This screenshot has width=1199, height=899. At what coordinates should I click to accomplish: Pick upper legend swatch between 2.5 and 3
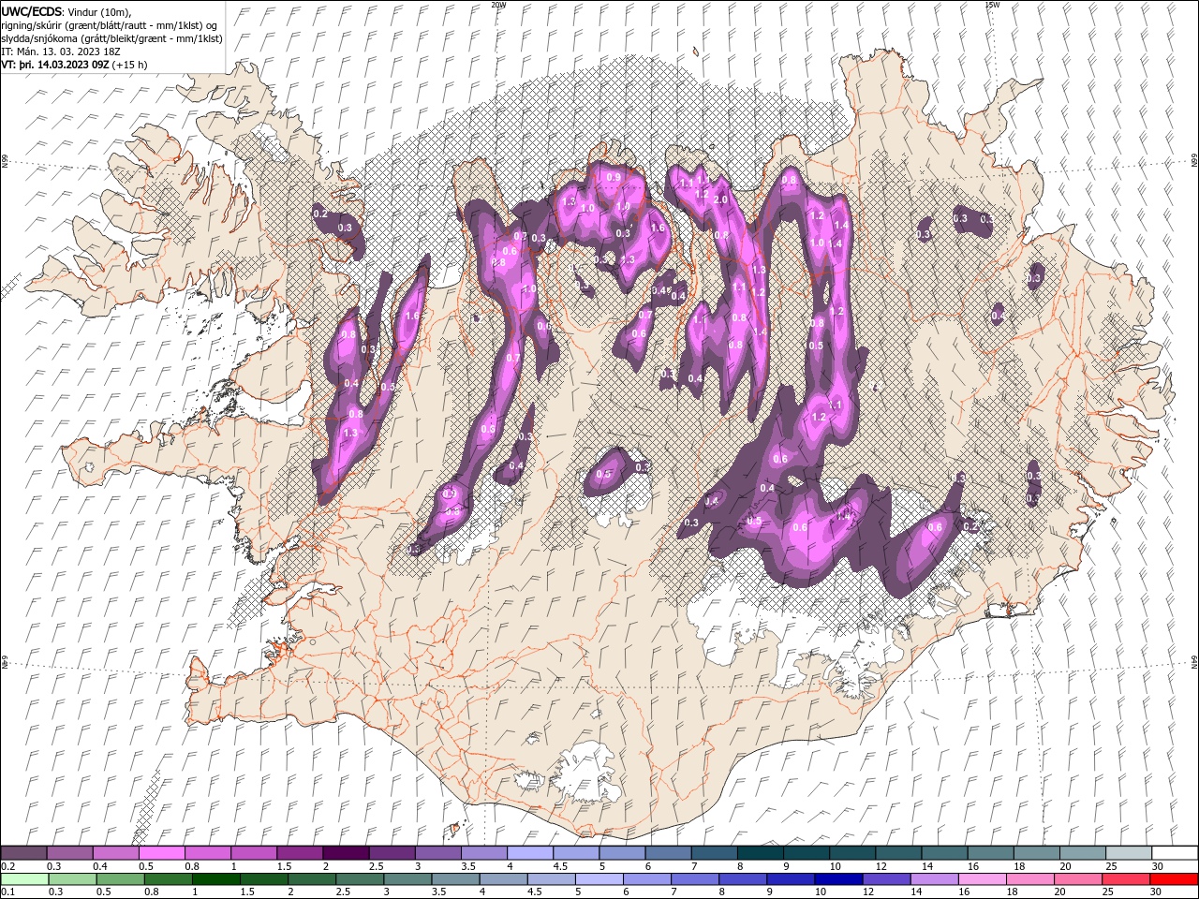(x=392, y=852)
